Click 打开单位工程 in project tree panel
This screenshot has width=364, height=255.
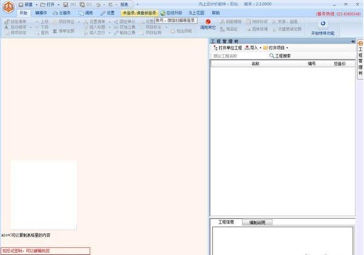pos(228,48)
